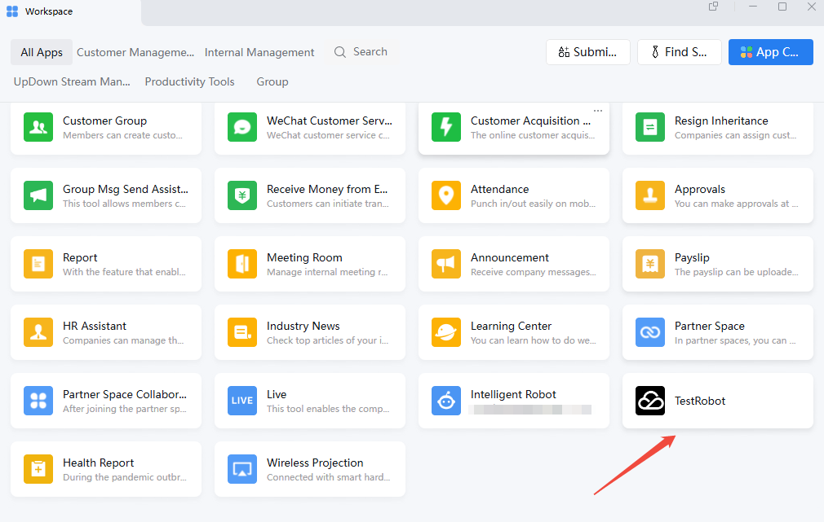The width and height of the screenshot is (824, 522).
Task: Open the Wireless Projection icon
Action: (x=242, y=469)
